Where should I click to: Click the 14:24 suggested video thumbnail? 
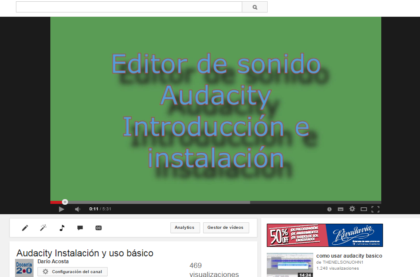(x=290, y=265)
